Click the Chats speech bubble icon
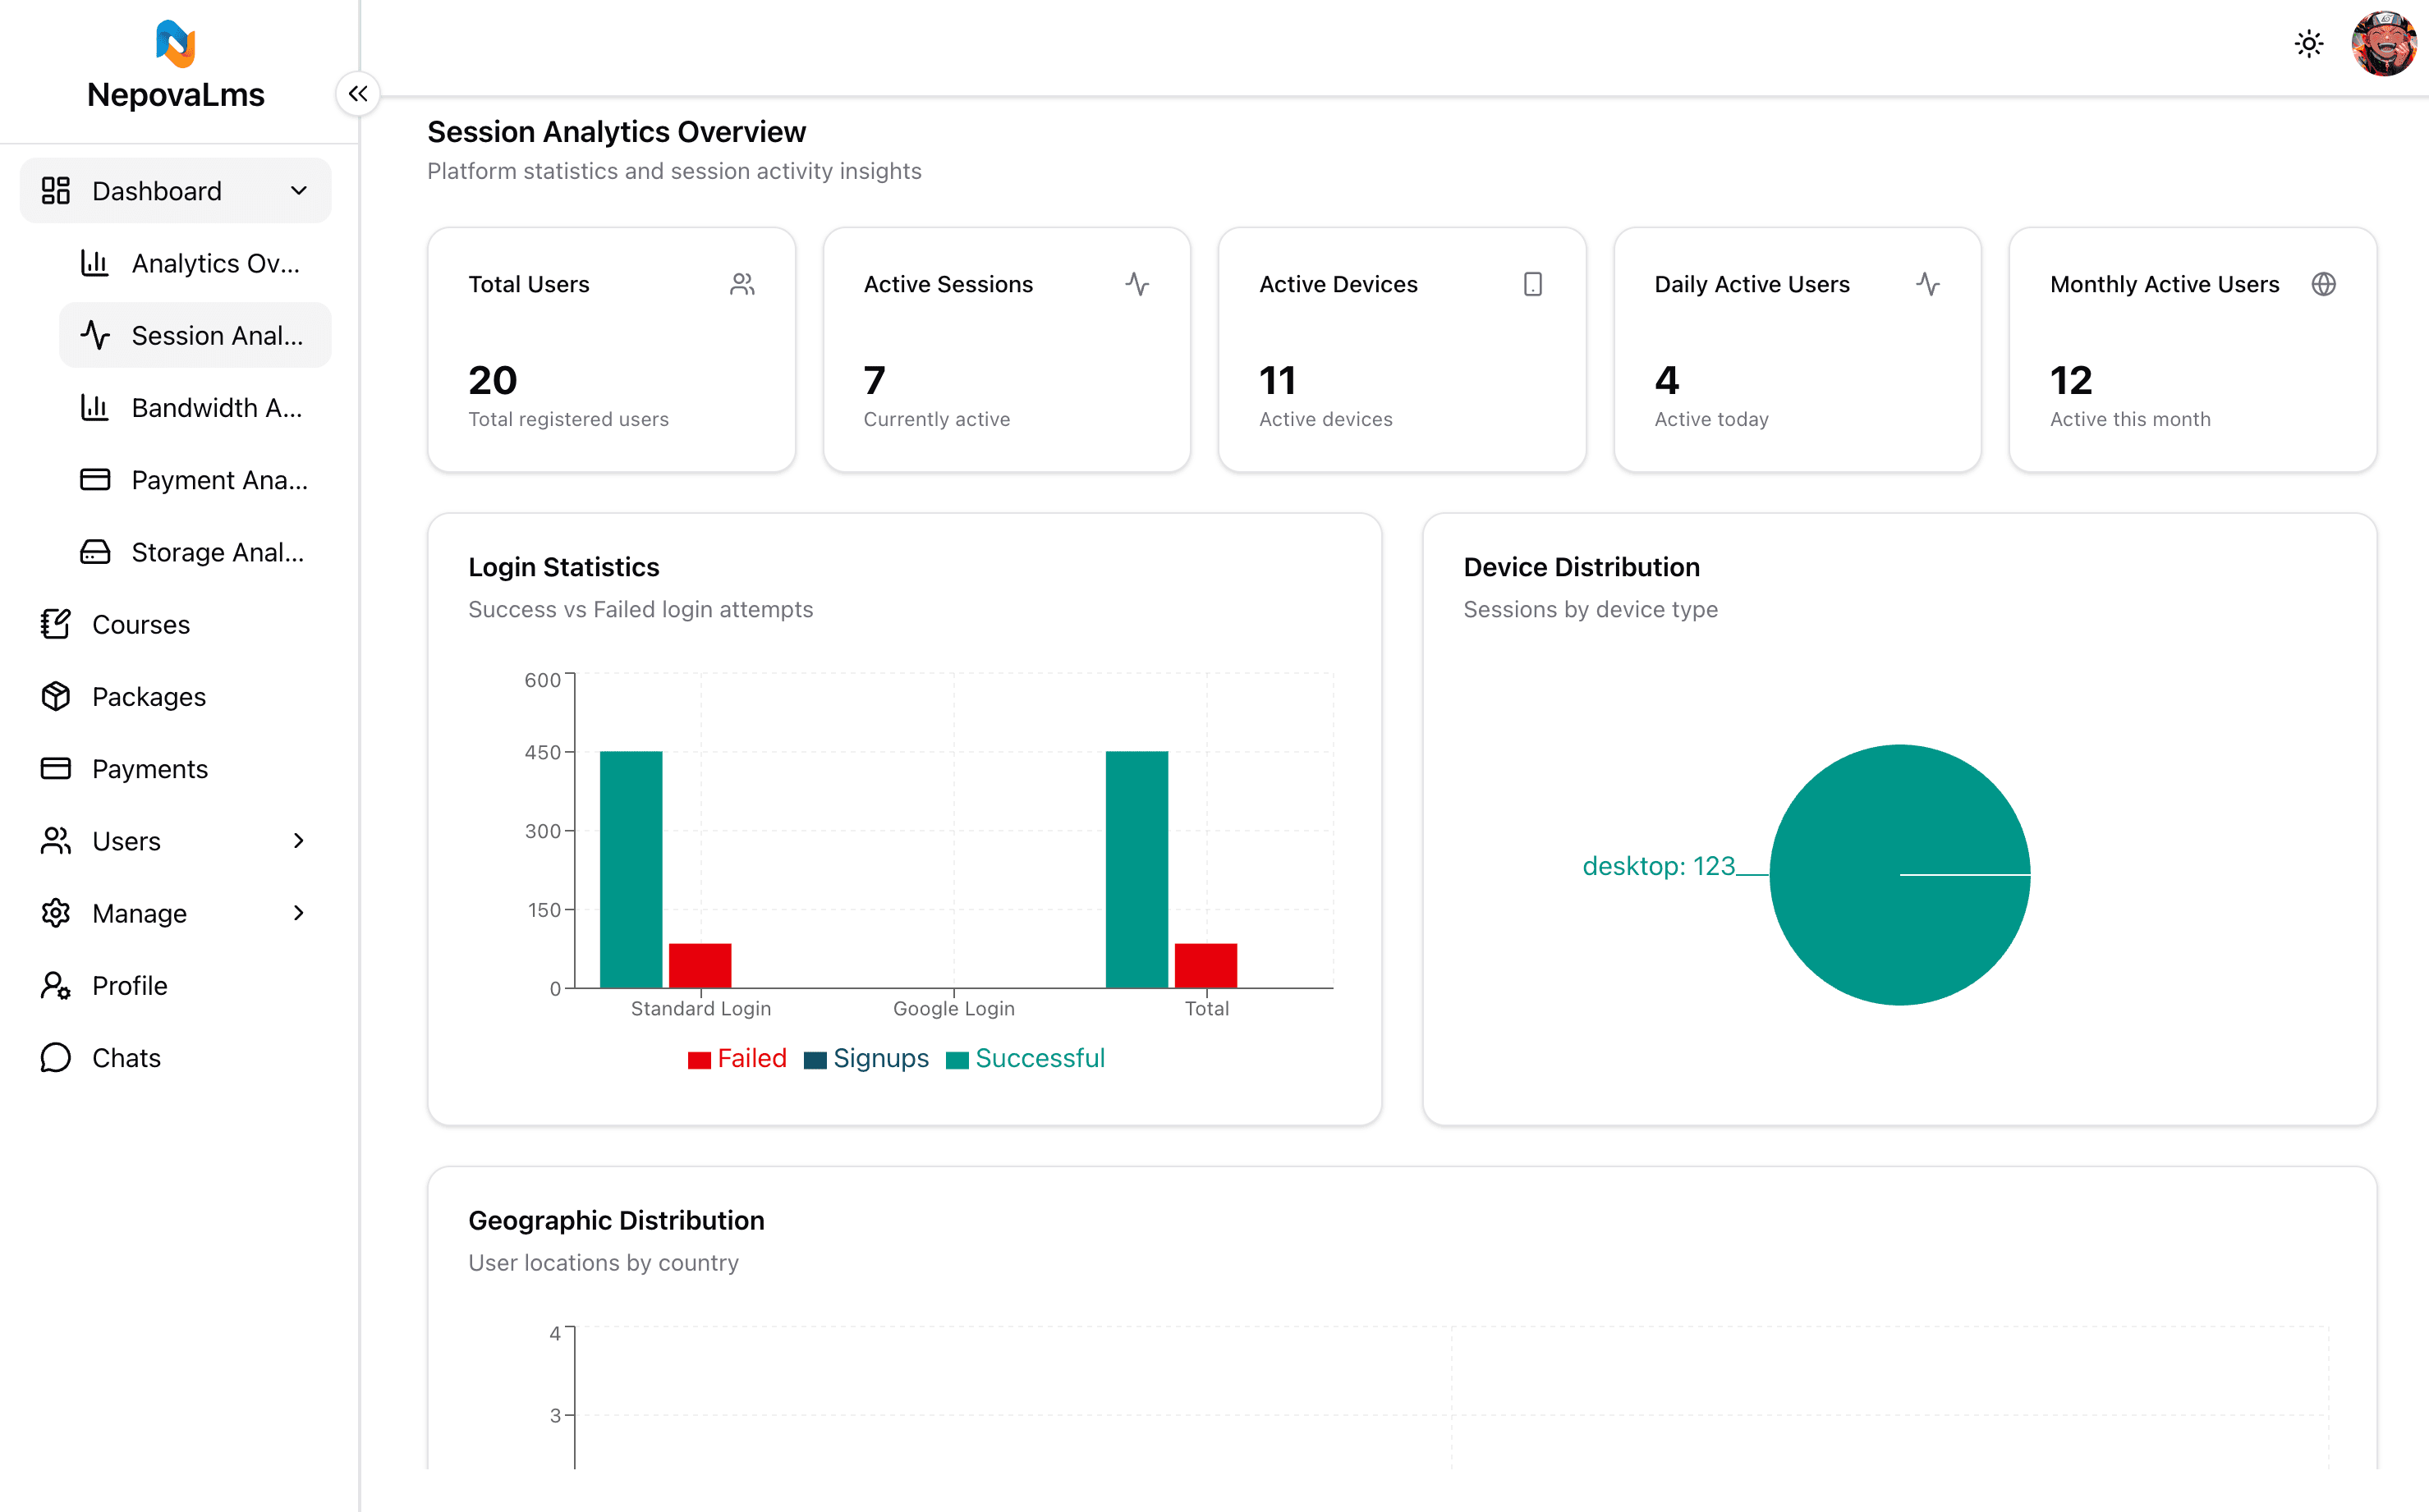 [56, 1058]
